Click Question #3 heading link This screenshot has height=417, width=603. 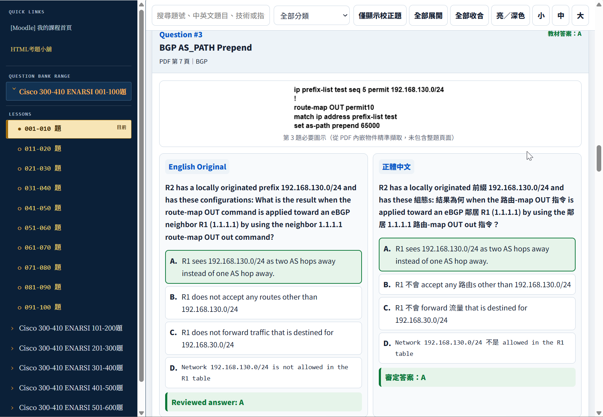tap(181, 35)
